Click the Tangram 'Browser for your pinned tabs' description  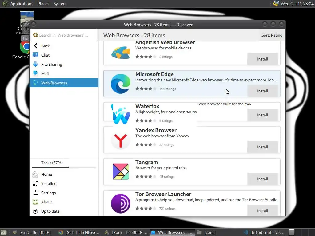point(161,168)
